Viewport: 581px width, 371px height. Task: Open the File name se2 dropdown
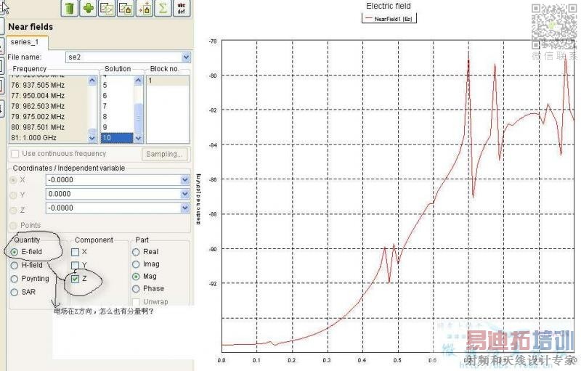coord(186,57)
